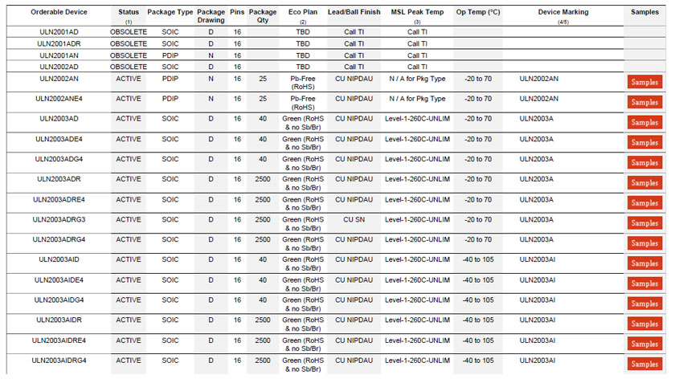Image resolution: width=675 pixels, height=379 pixels.
Task: Select the CU SN lead finish cell
Action: click(x=354, y=219)
